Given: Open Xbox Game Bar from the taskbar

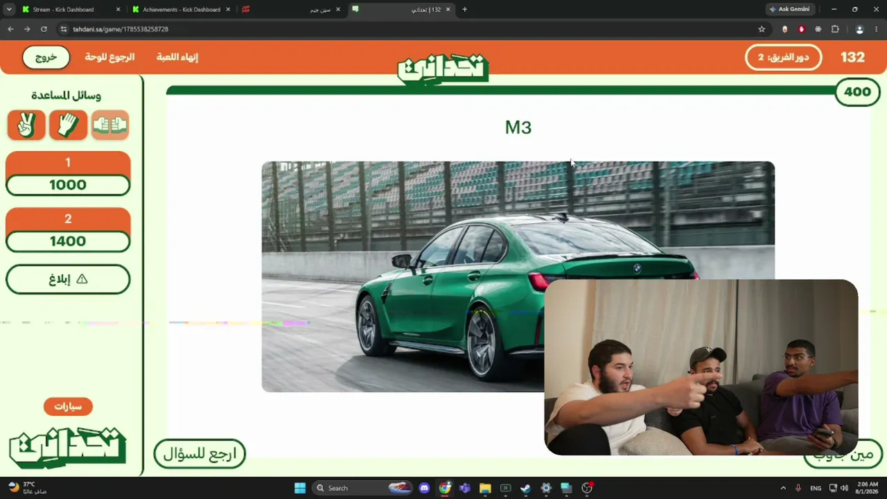Looking at the screenshot, I should (505, 488).
